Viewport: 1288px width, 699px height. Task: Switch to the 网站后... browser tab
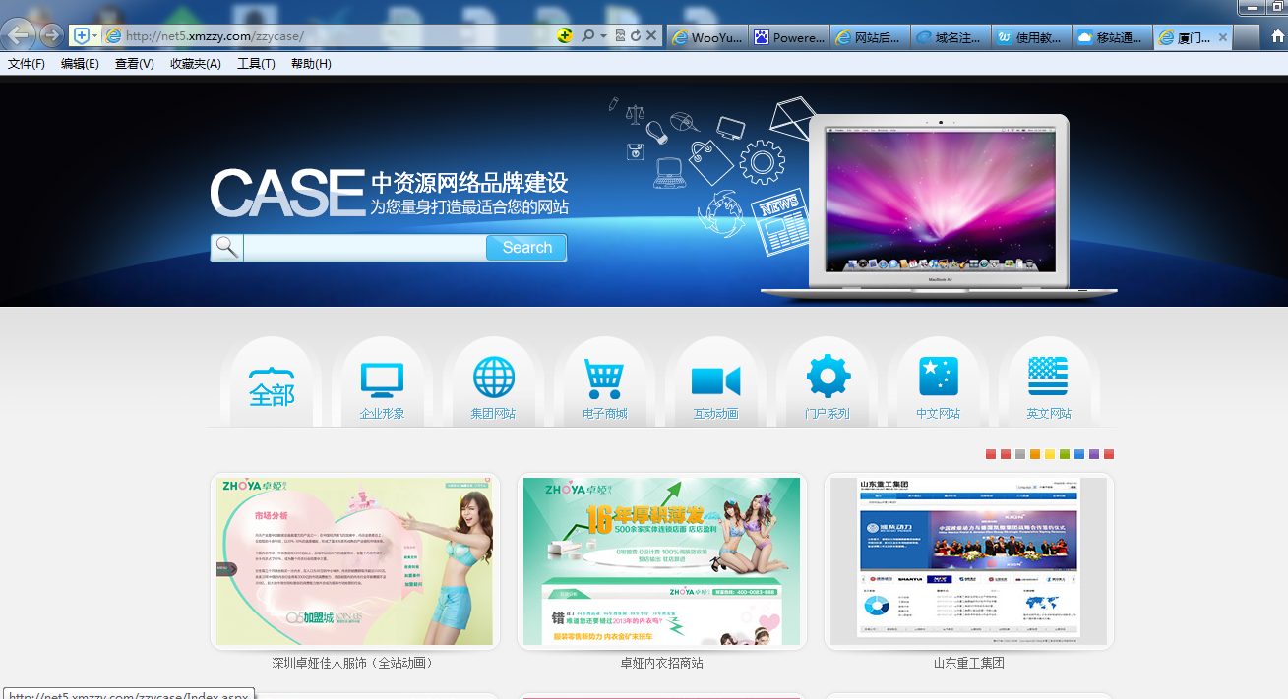871,37
